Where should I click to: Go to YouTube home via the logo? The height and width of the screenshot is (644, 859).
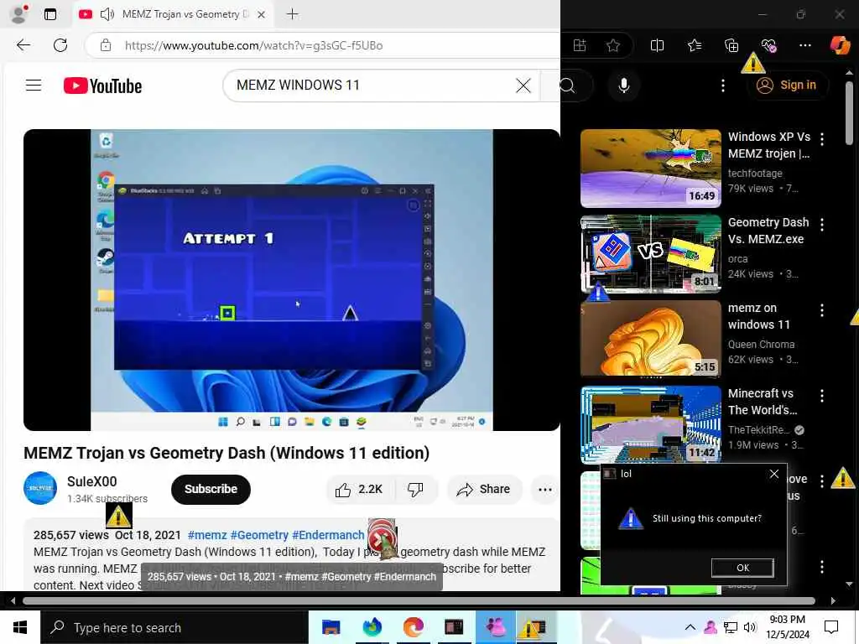click(x=102, y=86)
